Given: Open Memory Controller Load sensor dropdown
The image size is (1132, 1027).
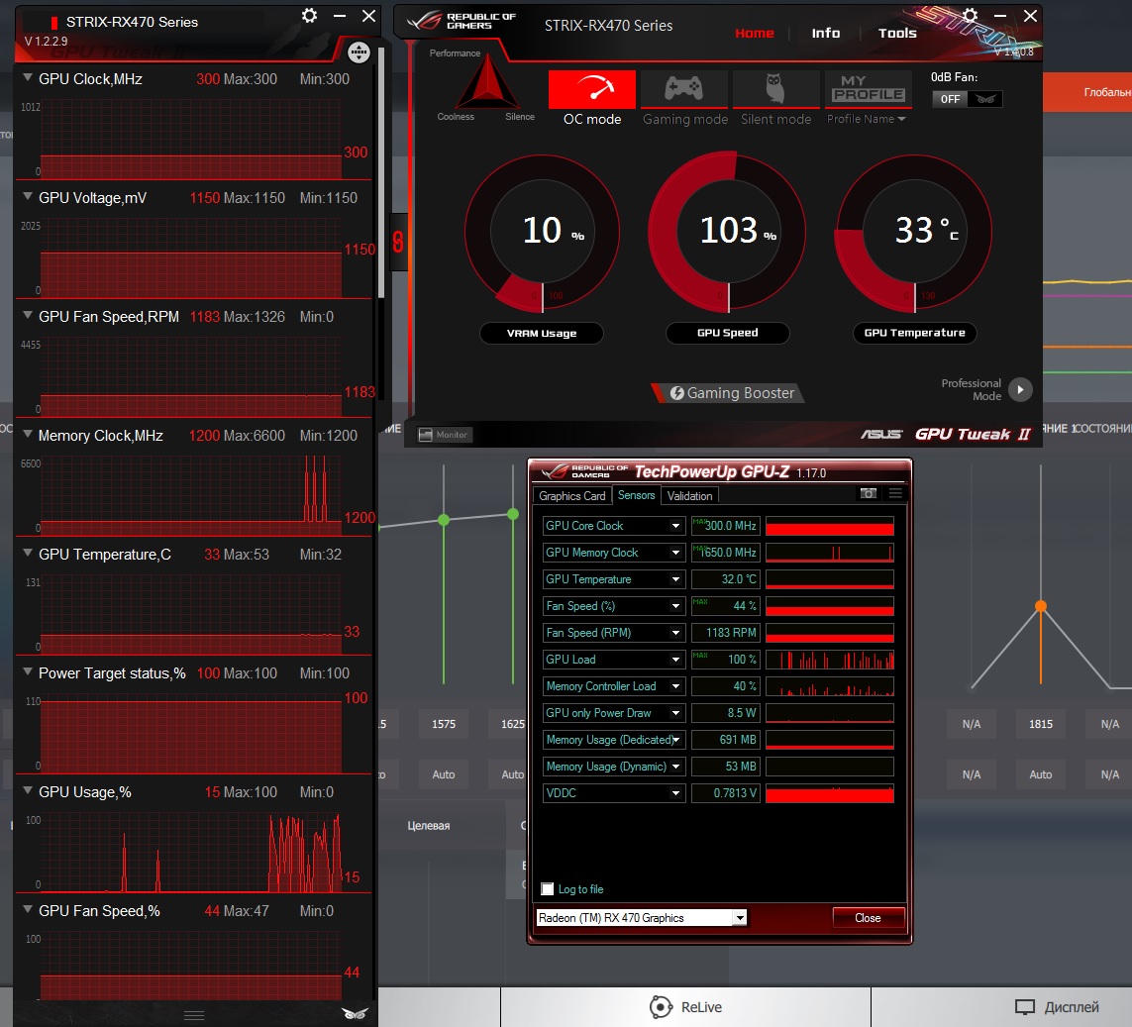Looking at the screenshot, I should coord(675,686).
